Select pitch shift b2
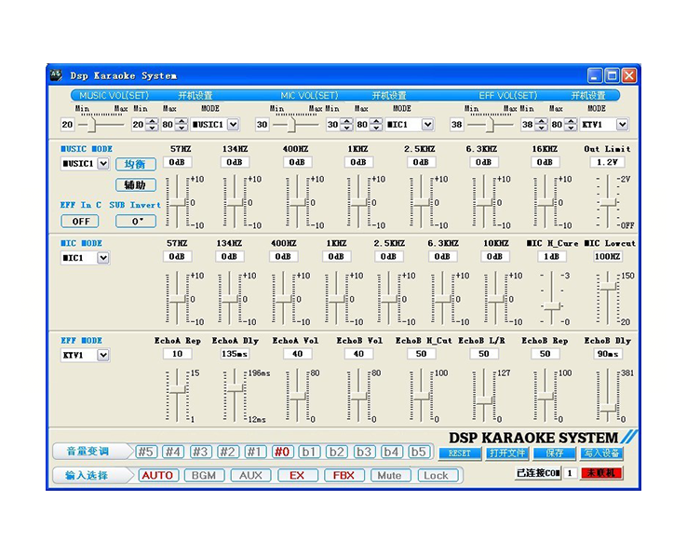 (336, 452)
